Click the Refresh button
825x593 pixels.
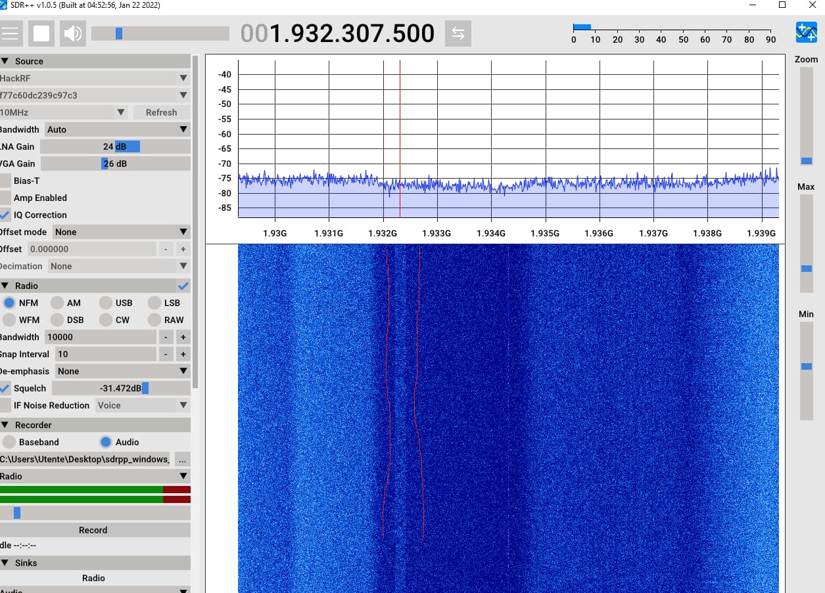pyautogui.click(x=161, y=112)
